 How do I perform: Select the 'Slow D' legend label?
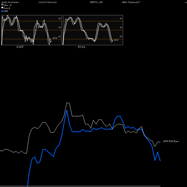click(x=7, y=5)
